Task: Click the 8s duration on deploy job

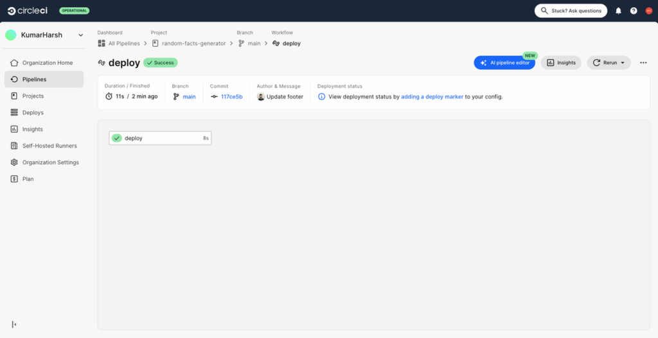Action: point(206,139)
